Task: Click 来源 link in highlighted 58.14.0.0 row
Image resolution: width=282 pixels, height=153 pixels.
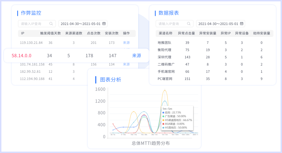Action: point(137,56)
